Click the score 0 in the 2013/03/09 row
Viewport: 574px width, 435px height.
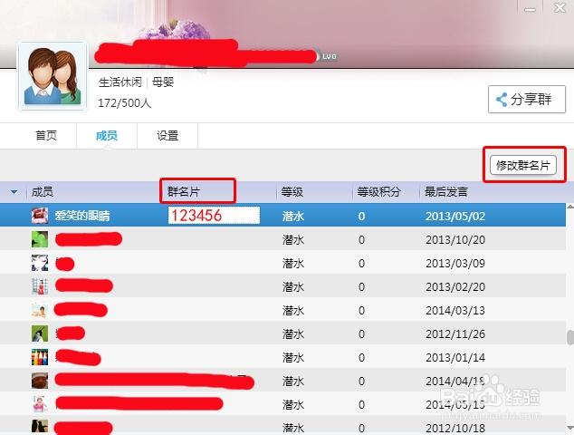[361, 263]
